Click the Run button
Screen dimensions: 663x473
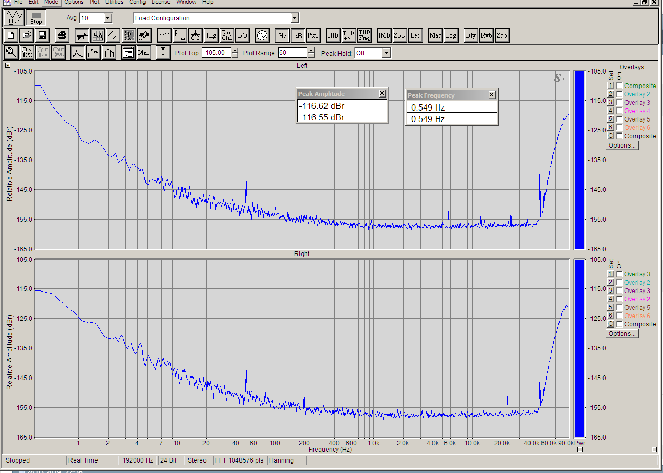[x=14, y=18]
